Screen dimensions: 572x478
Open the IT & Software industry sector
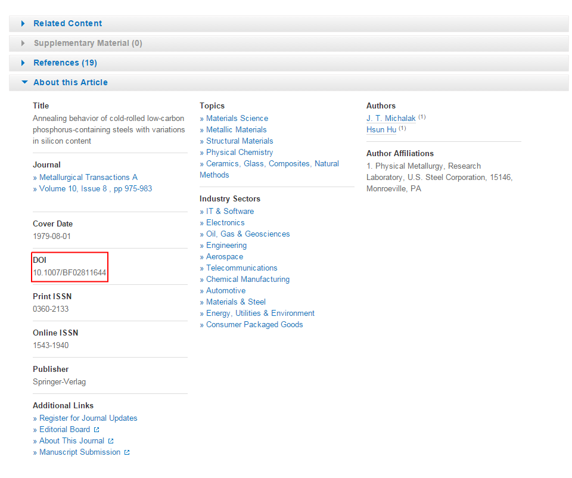pos(230,211)
